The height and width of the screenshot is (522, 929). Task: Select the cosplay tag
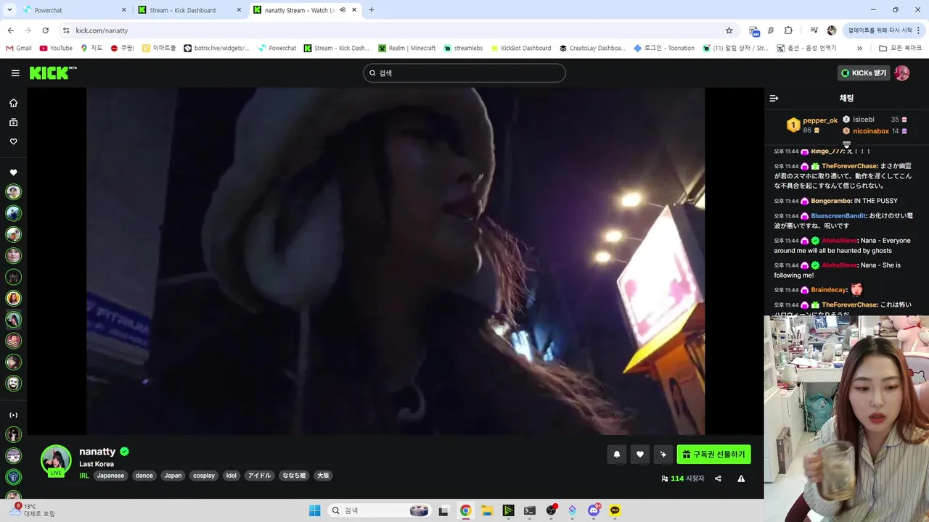click(204, 476)
